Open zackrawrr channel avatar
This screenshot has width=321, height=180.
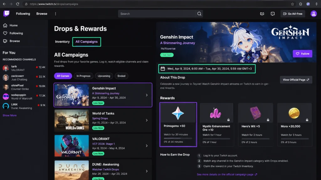click(x=6, y=77)
